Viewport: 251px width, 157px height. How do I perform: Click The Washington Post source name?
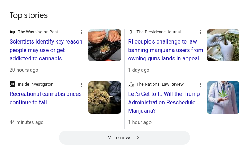point(38,32)
